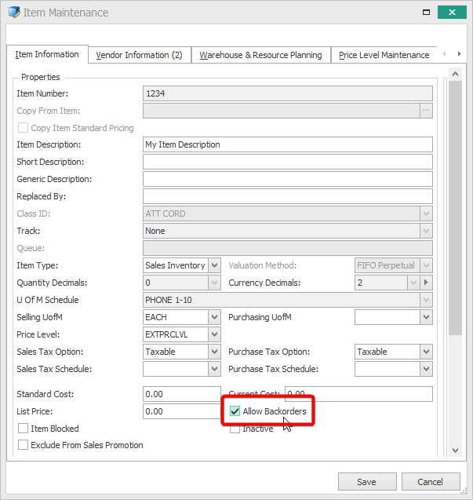This screenshot has width=473, height=500.
Task: Open the Item Type dropdown
Action: click(214, 265)
